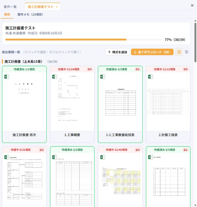Click Excel icon on 作成済み 5/5項目 card

point(151,157)
